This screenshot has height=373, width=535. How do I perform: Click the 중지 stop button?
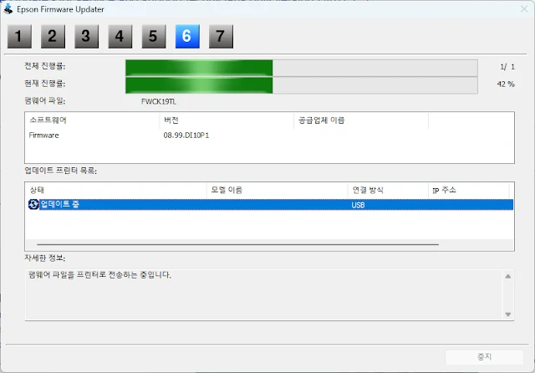pos(484,356)
